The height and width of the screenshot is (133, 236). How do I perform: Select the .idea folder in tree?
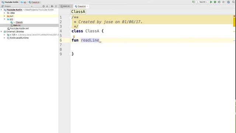(12, 13)
